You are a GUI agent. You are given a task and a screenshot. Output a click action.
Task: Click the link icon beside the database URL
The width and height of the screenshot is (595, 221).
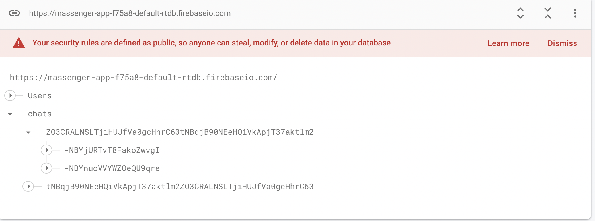[15, 13]
